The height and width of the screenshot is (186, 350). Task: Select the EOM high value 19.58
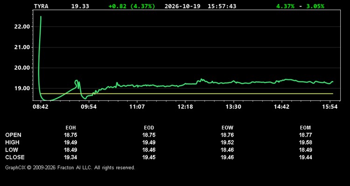click(305, 142)
